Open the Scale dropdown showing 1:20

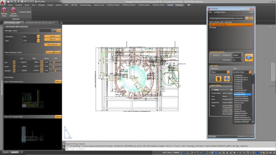tap(38, 41)
